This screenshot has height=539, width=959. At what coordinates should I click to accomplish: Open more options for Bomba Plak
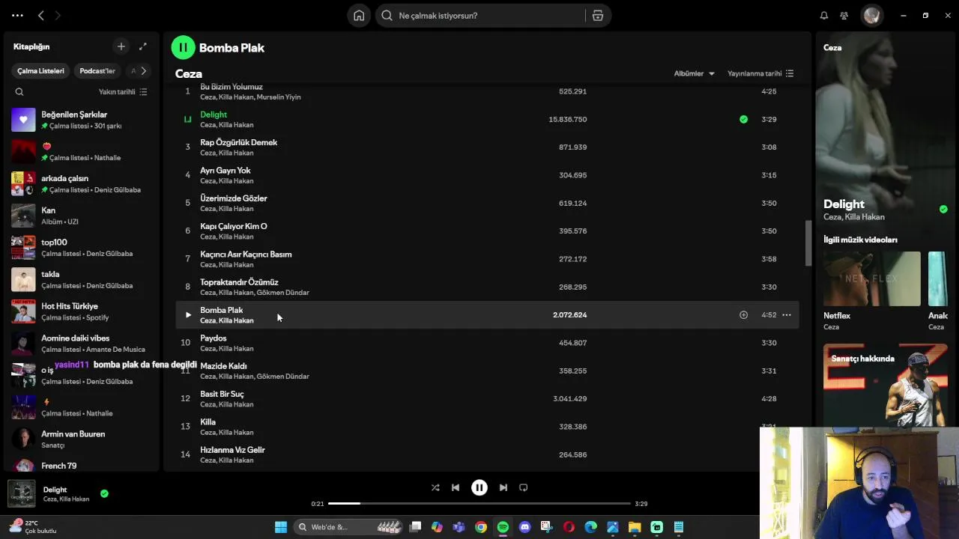[x=787, y=315]
